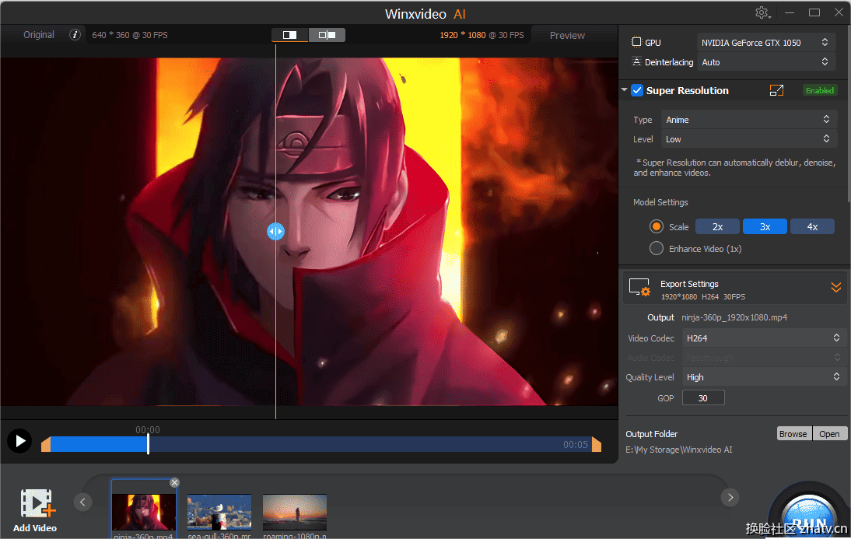
Task: Open the GPU selection dropdown
Action: click(764, 42)
